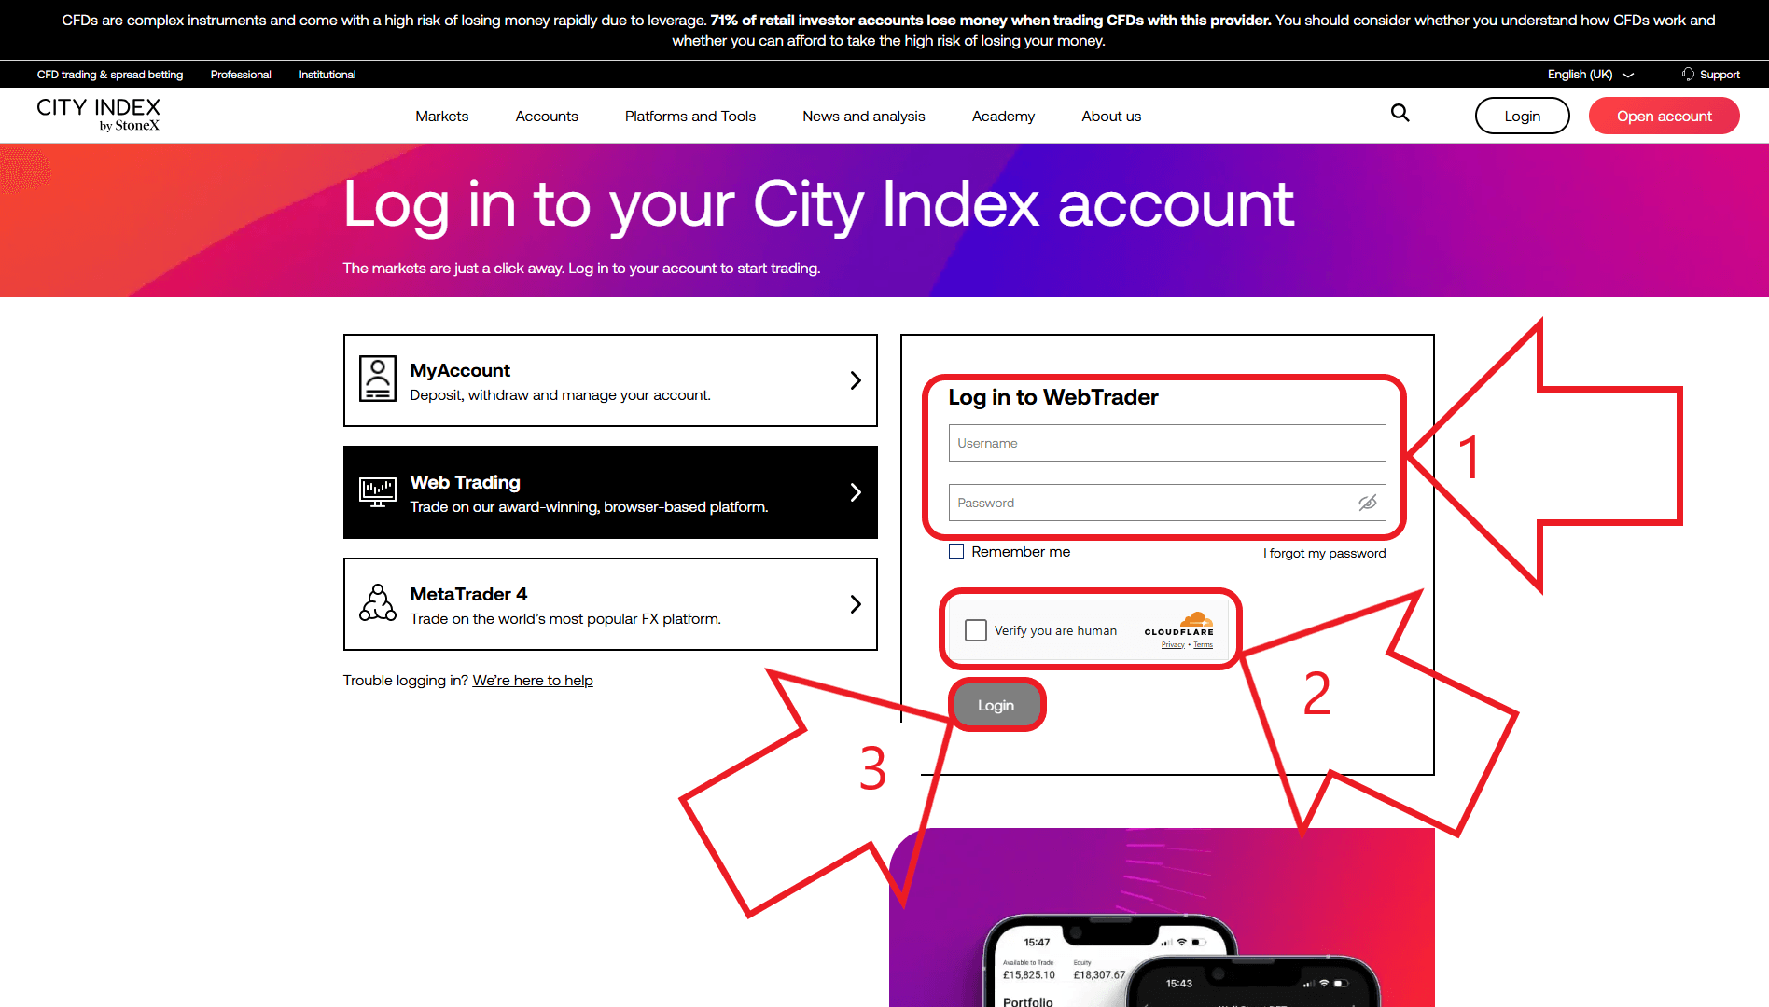Click the MyAccount profile icon

[x=378, y=379]
